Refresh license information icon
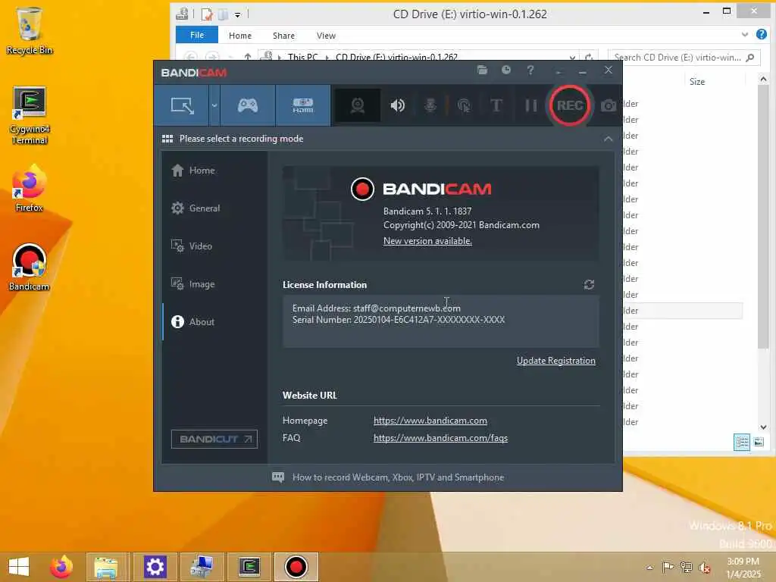The image size is (776, 582). tap(589, 285)
